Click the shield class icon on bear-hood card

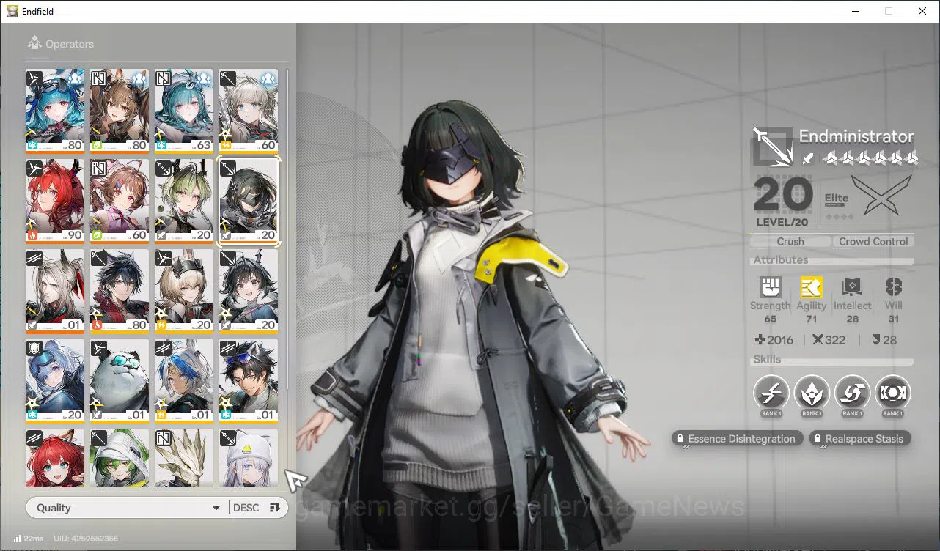(x=34, y=347)
